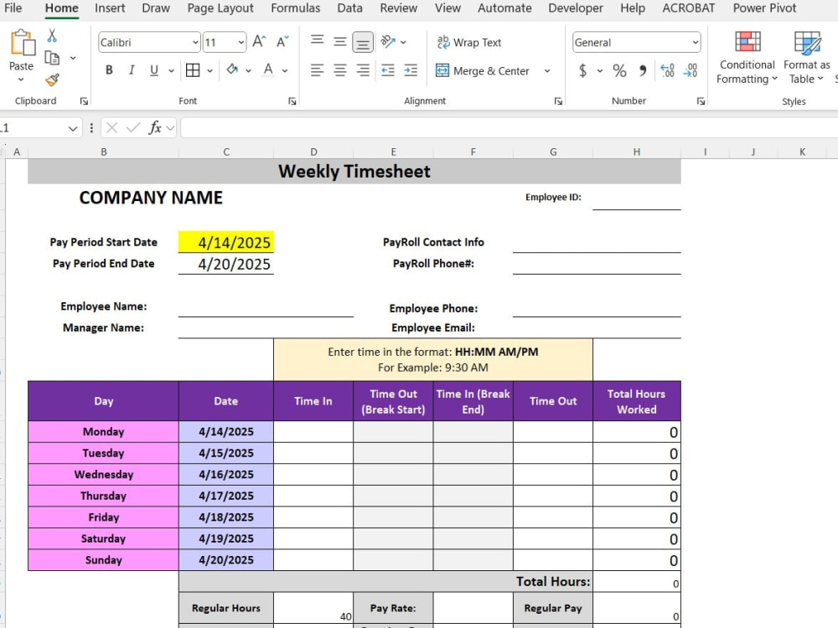Select Bottom Align icon
This screenshot has width=838, height=628.
click(363, 43)
